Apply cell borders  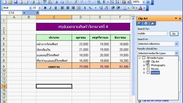tap(125, 8)
